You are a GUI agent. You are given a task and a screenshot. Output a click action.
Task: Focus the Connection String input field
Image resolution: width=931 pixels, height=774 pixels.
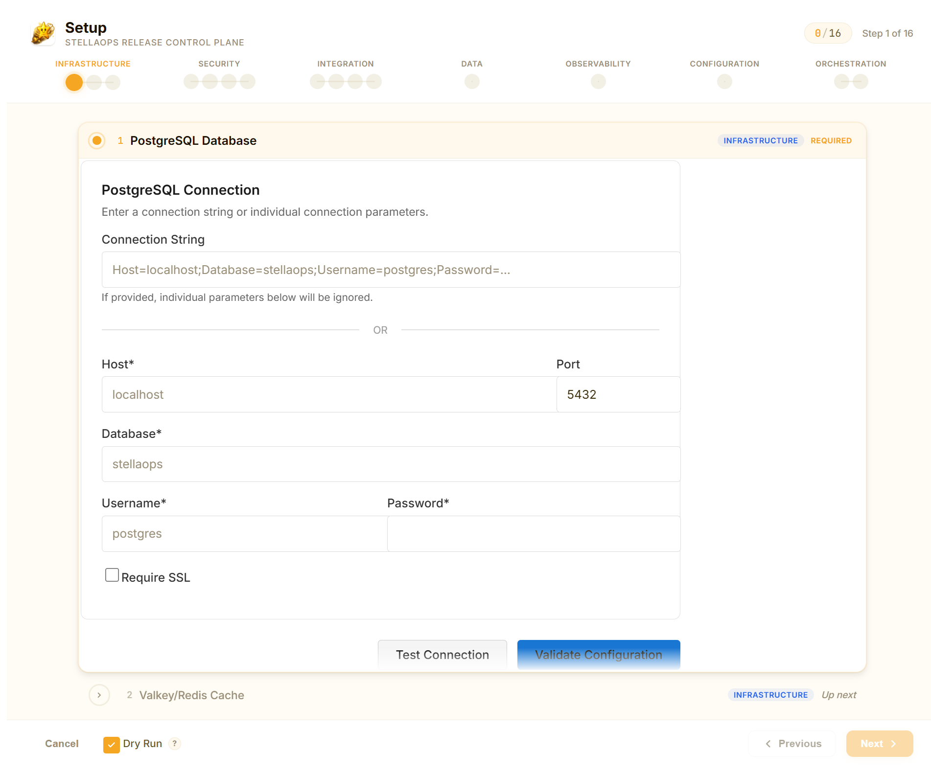[391, 270]
